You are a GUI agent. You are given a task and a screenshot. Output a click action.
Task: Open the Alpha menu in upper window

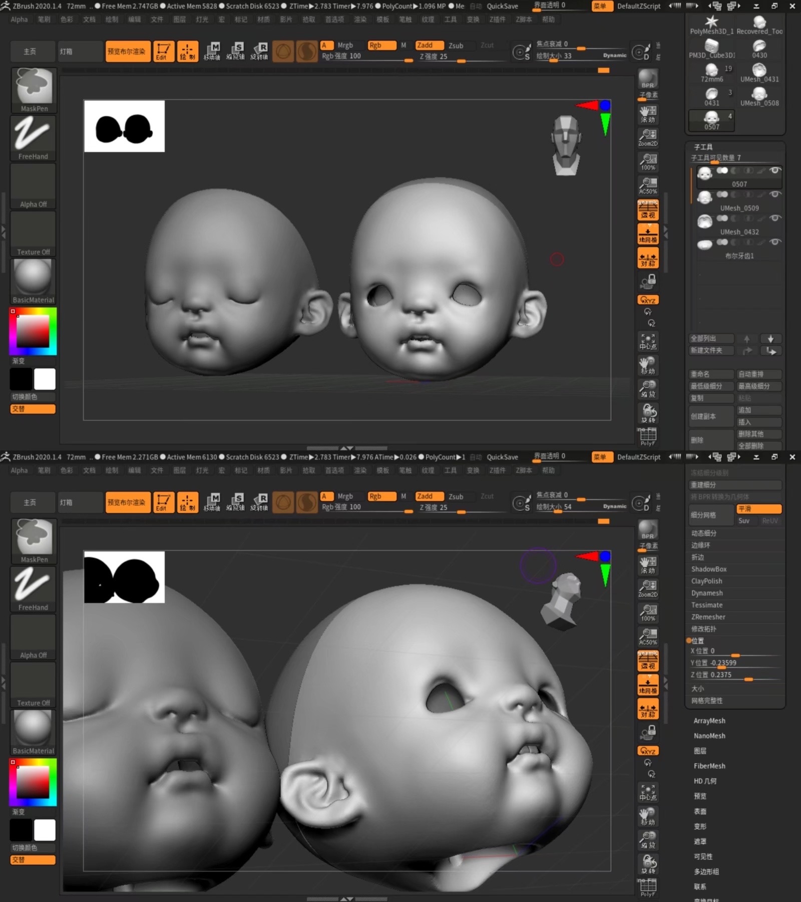pos(19,19)
